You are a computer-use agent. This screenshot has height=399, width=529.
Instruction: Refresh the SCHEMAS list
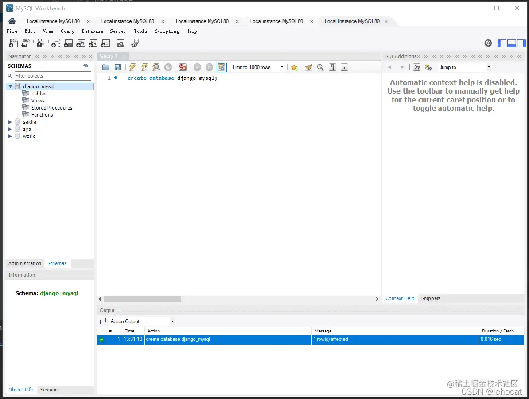click(x=86, y=66)
